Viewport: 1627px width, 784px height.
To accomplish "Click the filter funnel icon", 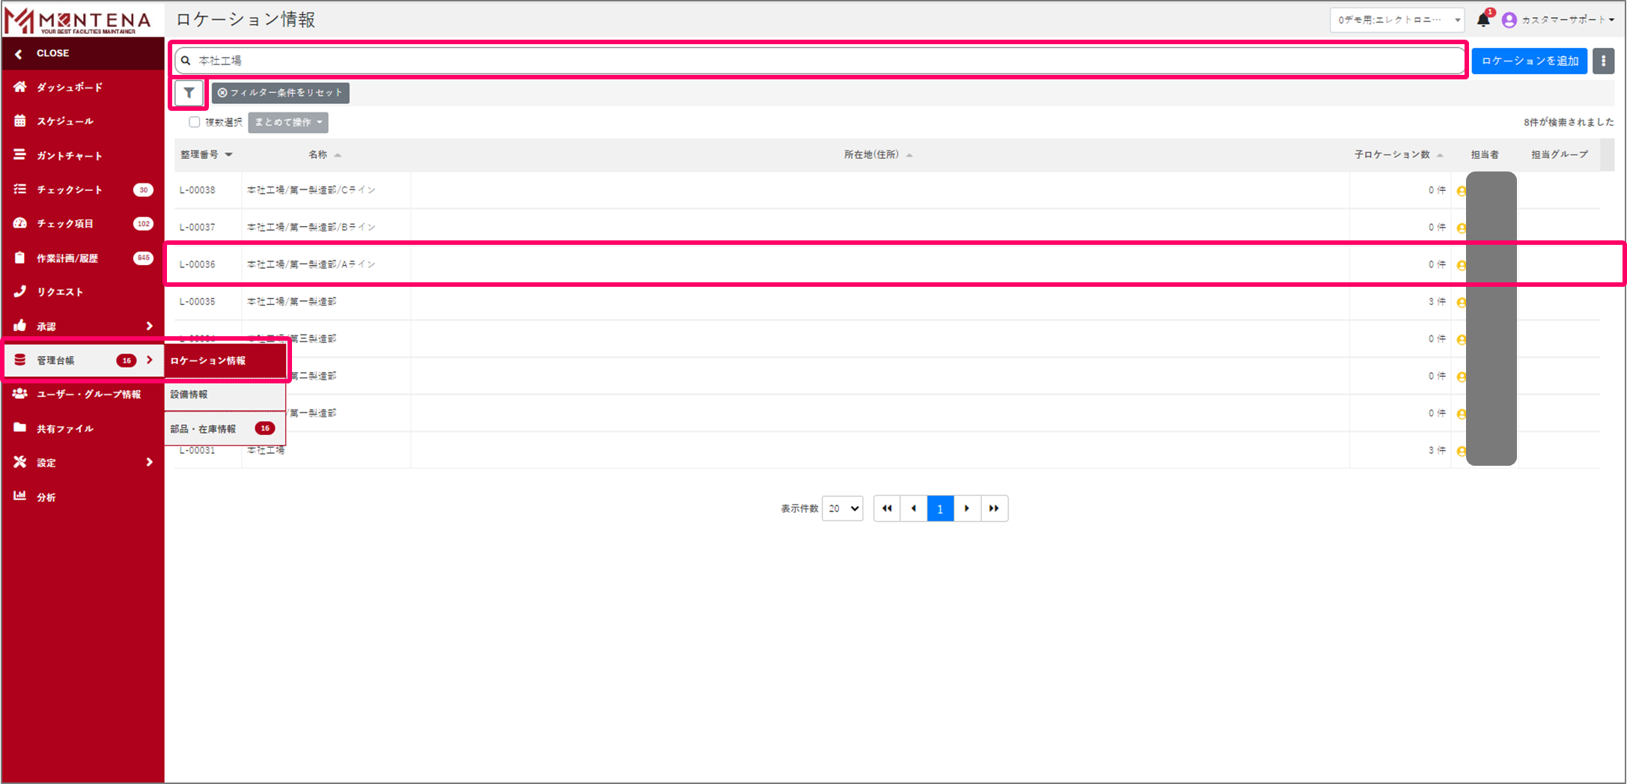I will (x=189, y=93).
